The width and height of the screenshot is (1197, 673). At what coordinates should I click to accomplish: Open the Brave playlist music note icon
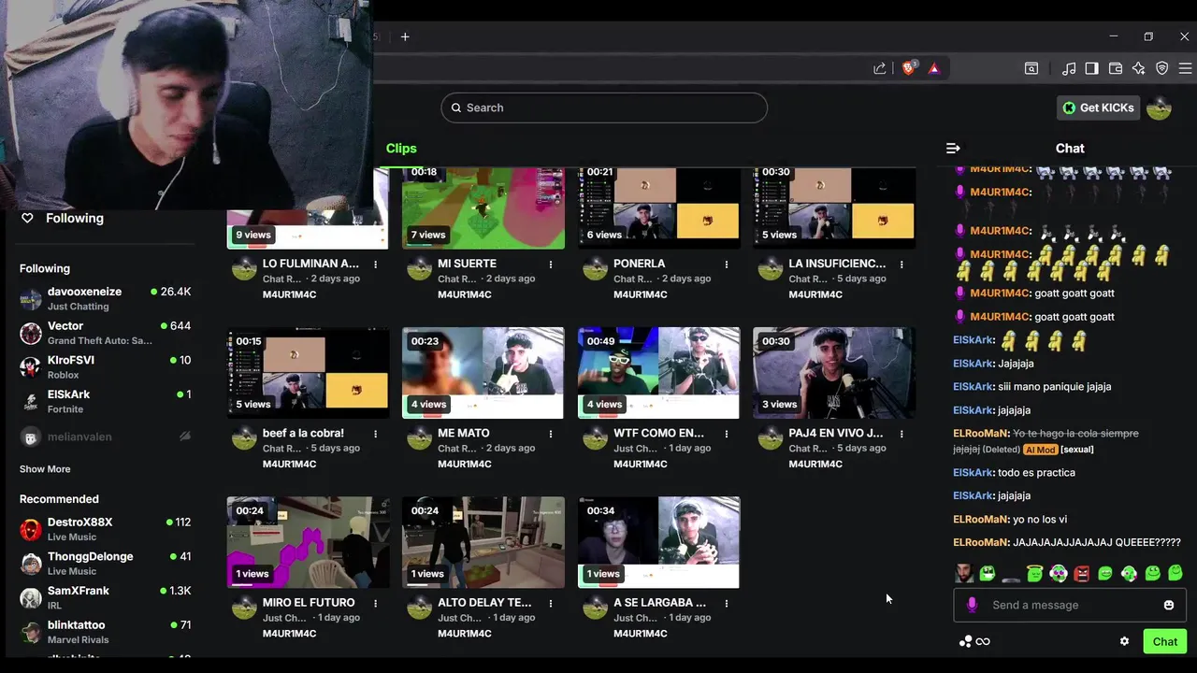pos(1069,68)
